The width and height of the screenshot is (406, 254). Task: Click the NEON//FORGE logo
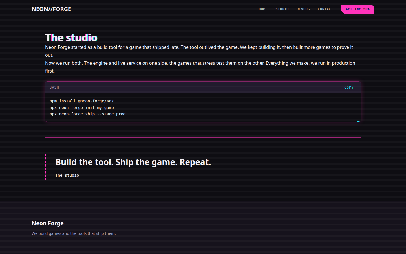pyautogui.click(x=51, y=9)
